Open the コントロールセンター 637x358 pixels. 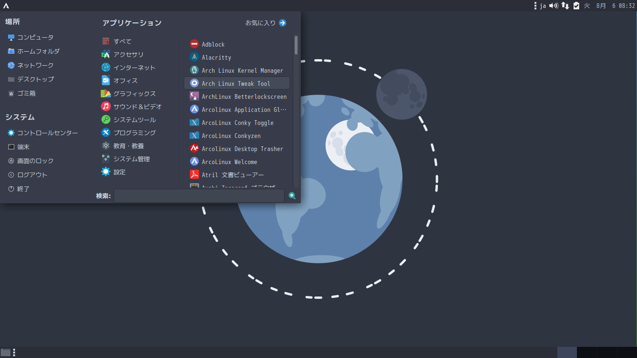click(x=43, y=133)
